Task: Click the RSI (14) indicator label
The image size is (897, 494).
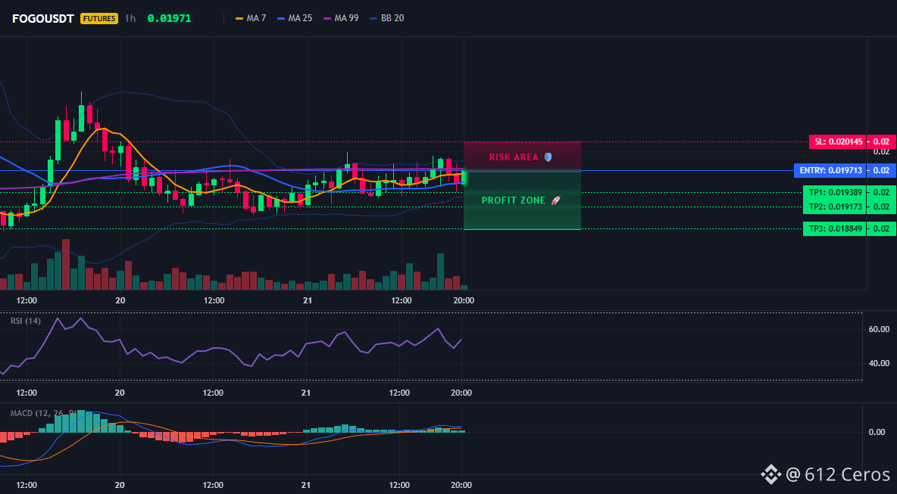Action: tap(26, 321)
